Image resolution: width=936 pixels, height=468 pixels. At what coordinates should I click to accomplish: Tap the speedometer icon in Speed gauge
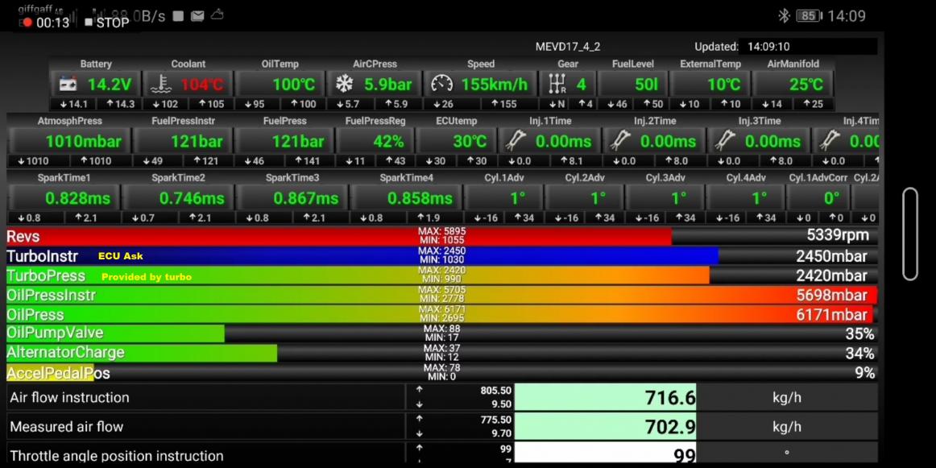tap(442, 84)
